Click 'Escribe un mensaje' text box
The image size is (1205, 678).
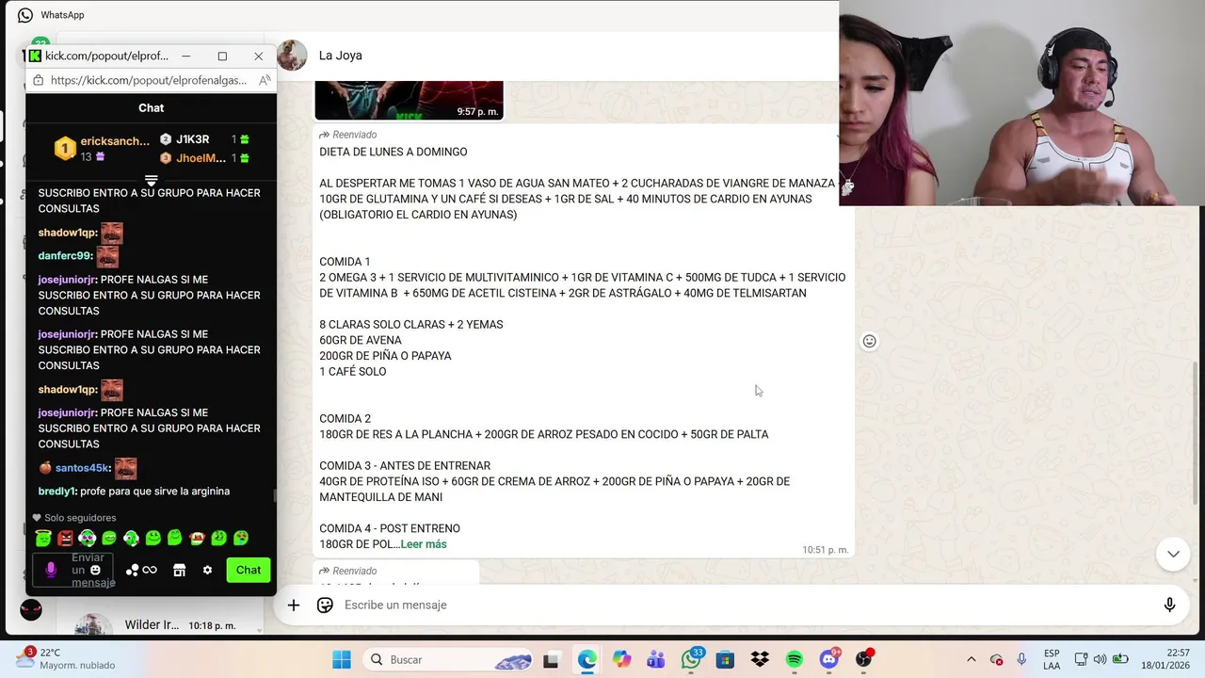click(x=744, y=605)
